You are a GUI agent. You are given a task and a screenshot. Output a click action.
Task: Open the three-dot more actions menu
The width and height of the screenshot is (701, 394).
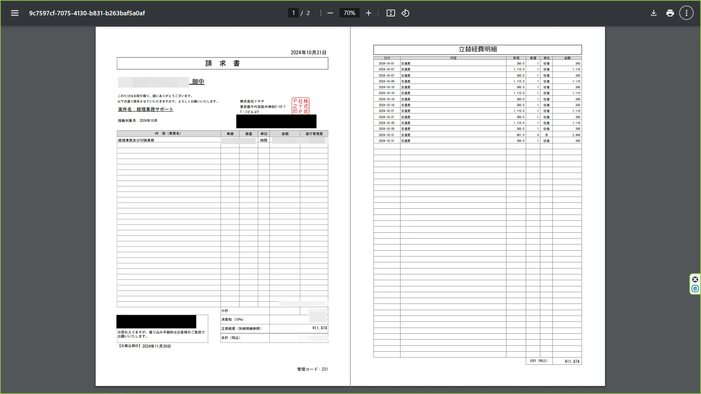click(x=686, y=13)
